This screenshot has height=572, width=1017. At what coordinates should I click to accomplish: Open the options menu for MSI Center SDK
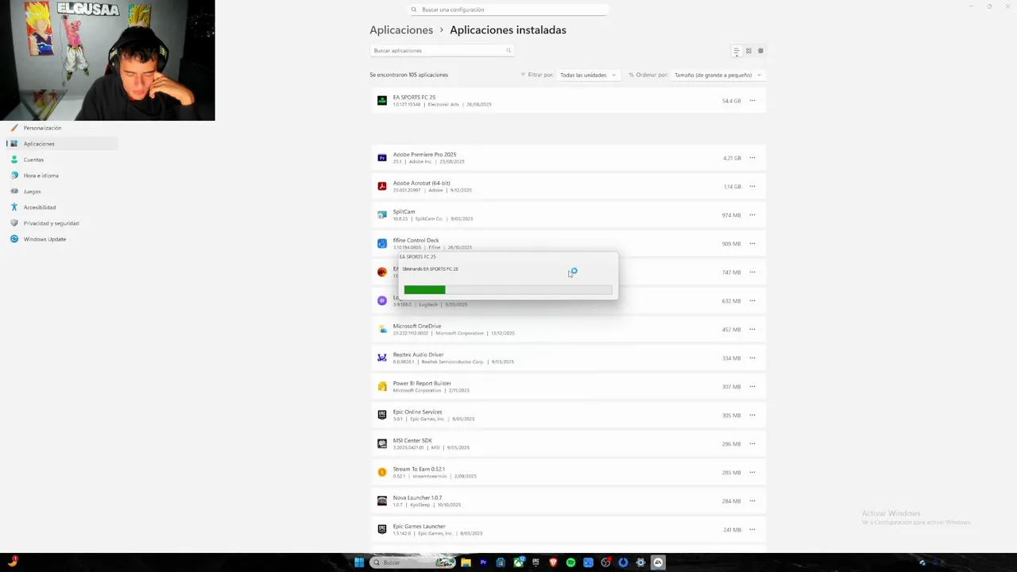click(752, 444)
